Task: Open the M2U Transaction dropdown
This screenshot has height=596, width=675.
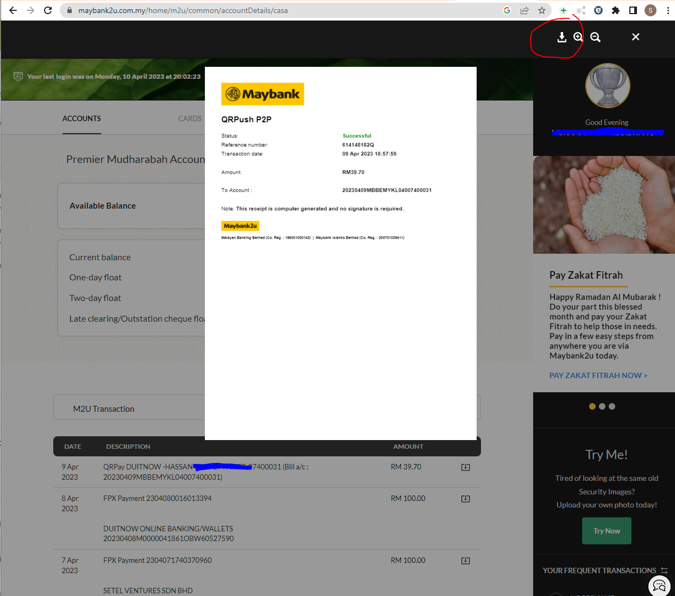Action: coord(267,407)
